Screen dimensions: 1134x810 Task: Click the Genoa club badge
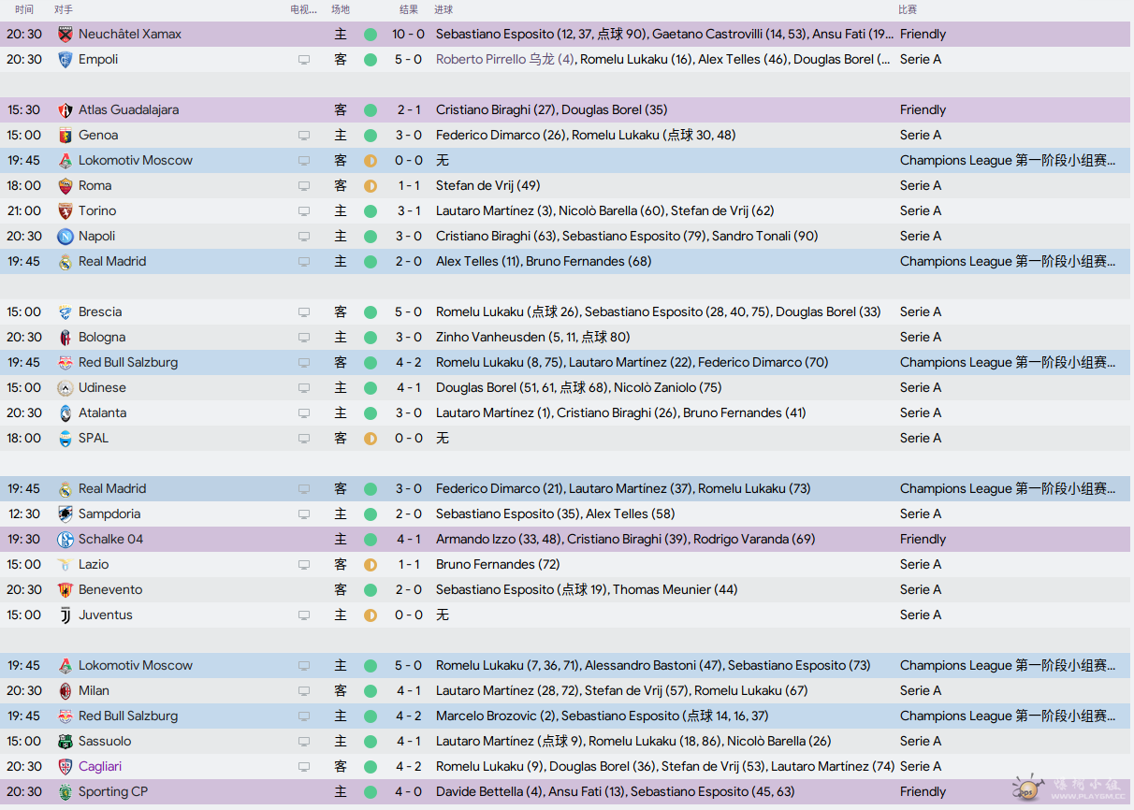(x=65, y=136)
